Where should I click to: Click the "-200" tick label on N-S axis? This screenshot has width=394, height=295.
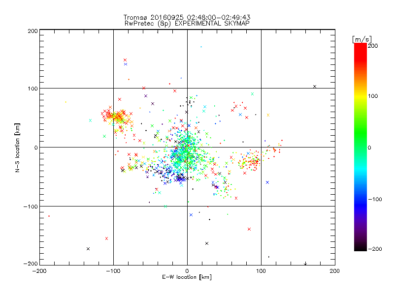[x=31, y=264]
